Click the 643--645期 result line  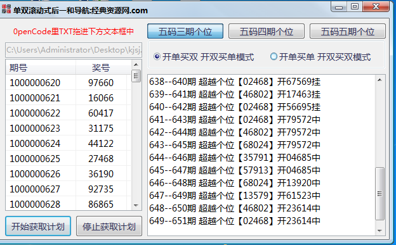tap(235, 145)
